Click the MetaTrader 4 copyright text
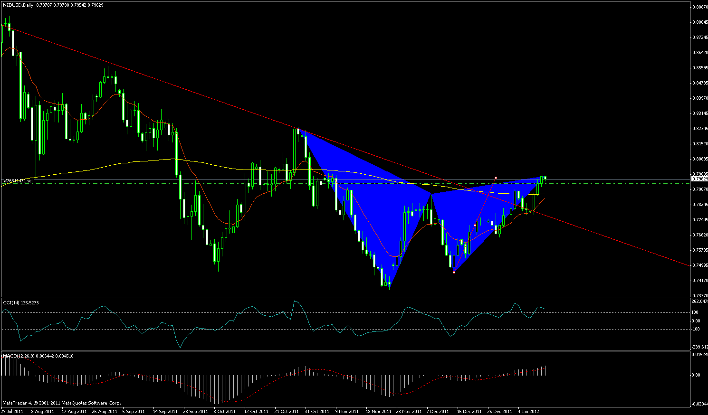Screen dimensions: 708x415 click(x=61, y=403)
